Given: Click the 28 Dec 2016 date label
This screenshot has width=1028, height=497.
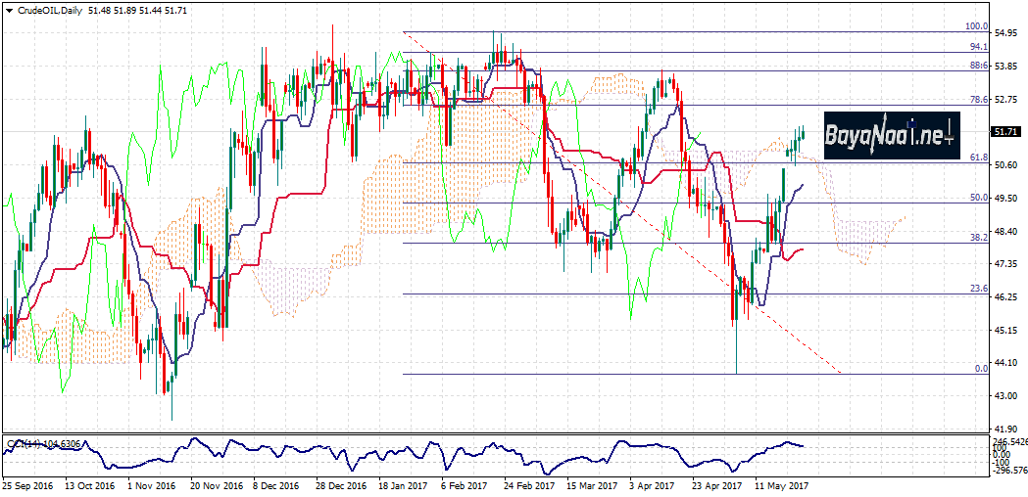Looking at the screenshot, I should pyautogui.click(x=339, y=484).
